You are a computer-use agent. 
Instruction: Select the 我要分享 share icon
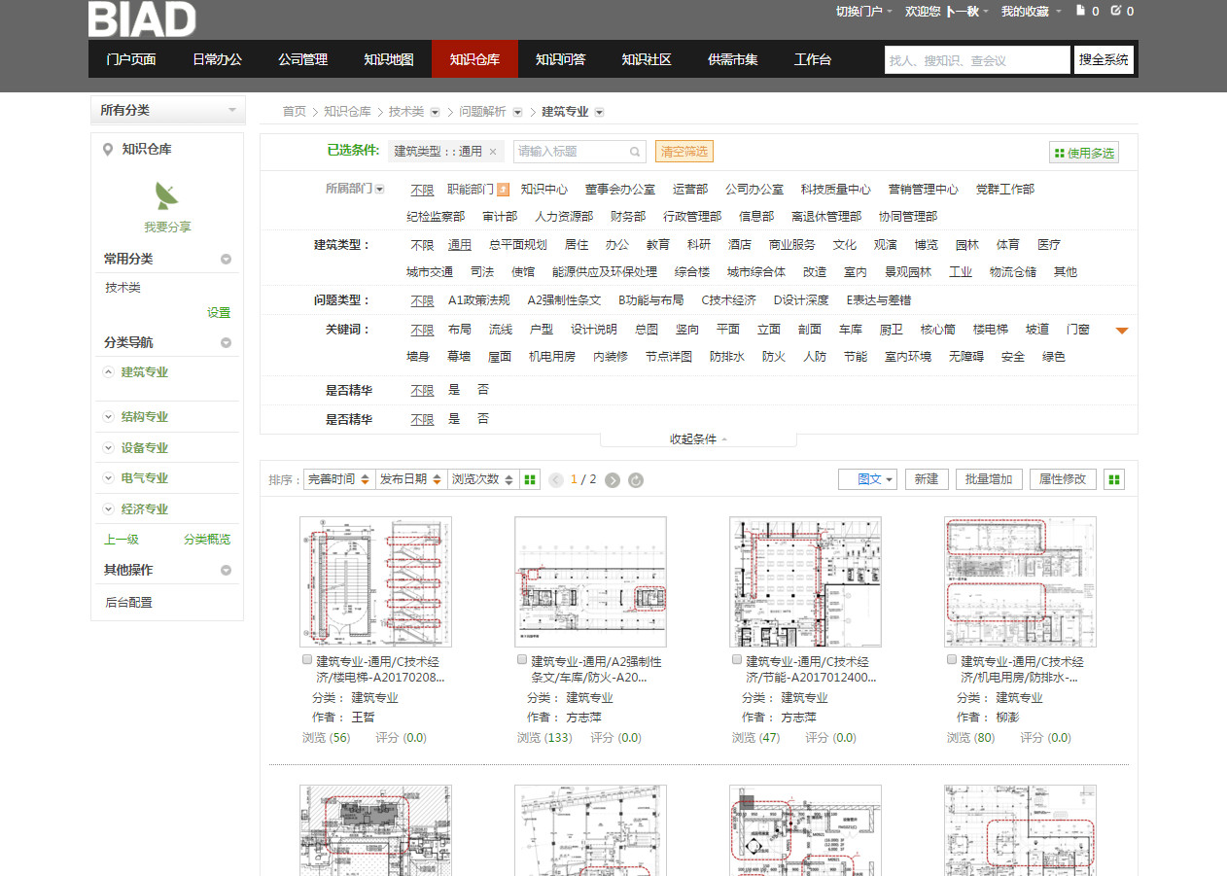[x=165, y=197]
